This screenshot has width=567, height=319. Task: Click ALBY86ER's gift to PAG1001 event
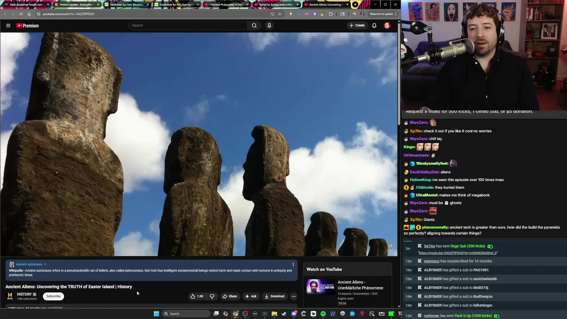coord(456,270)
